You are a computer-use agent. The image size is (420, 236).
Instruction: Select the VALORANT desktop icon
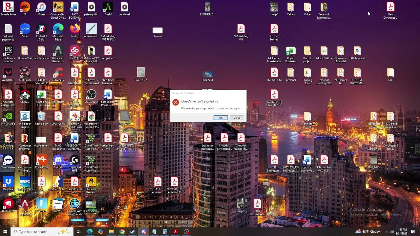(x=8, y=75)
